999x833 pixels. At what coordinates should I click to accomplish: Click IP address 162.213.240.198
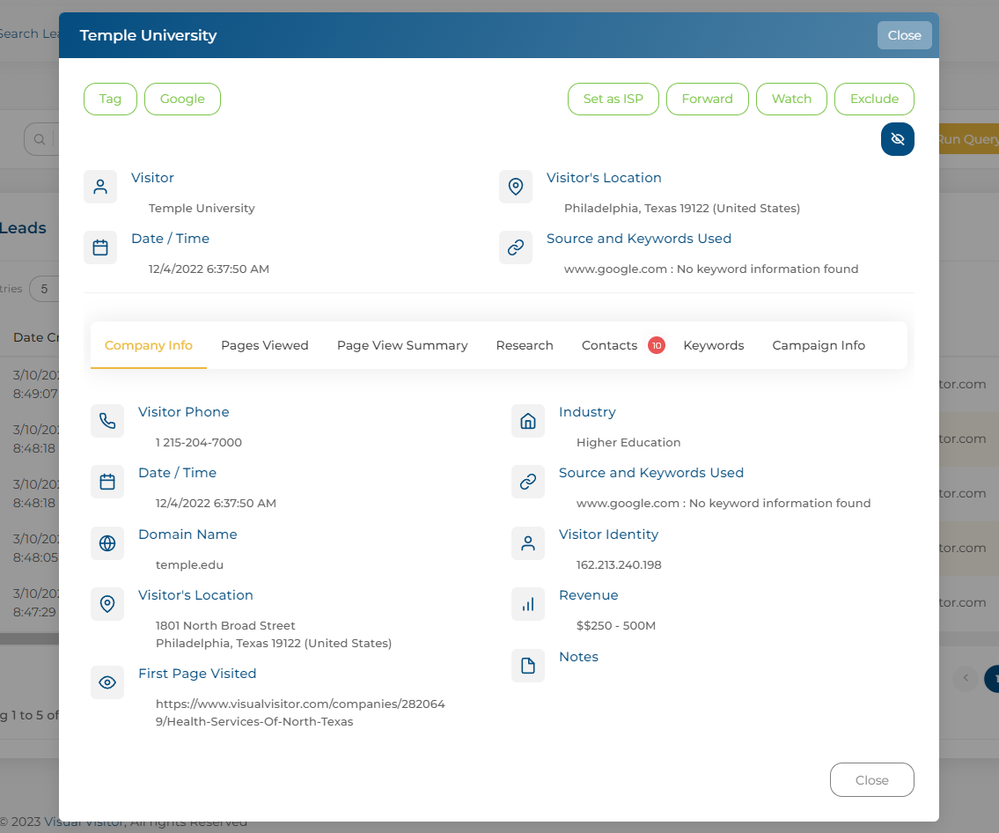tap(619, 564)
